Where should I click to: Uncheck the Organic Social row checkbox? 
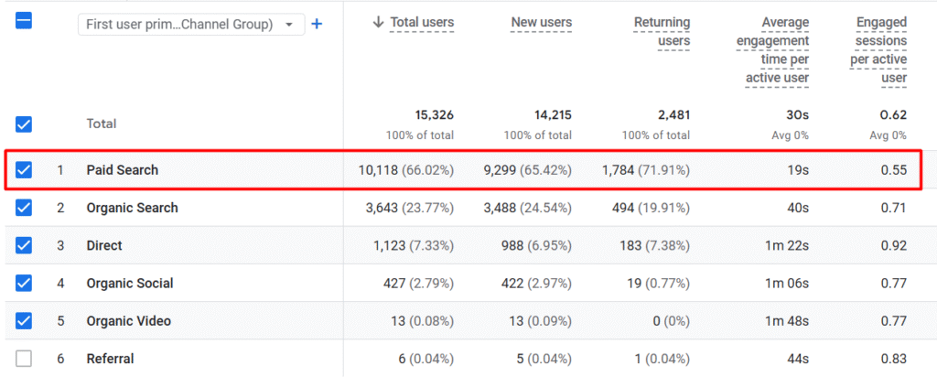pyautogui.click(x=23, y=283)
